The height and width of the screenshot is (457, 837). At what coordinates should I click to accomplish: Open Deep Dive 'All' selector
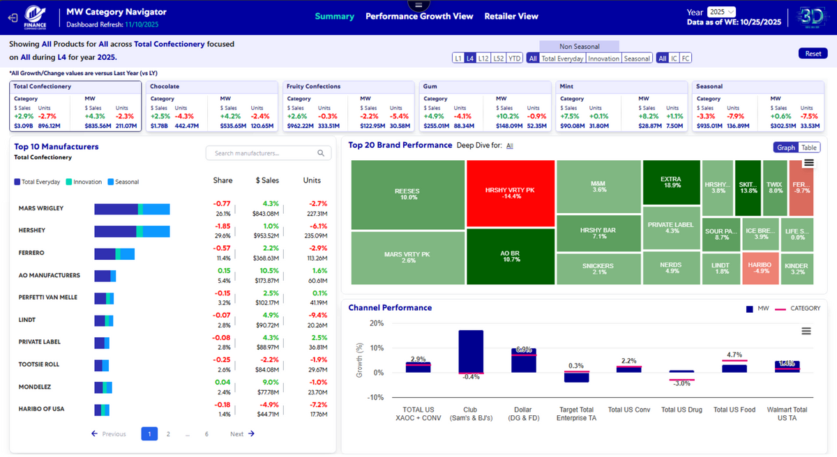point(509,146)
